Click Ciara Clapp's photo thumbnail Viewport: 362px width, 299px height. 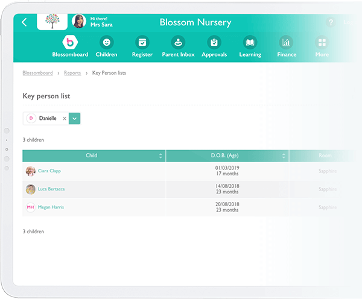[x=31, y=171]
